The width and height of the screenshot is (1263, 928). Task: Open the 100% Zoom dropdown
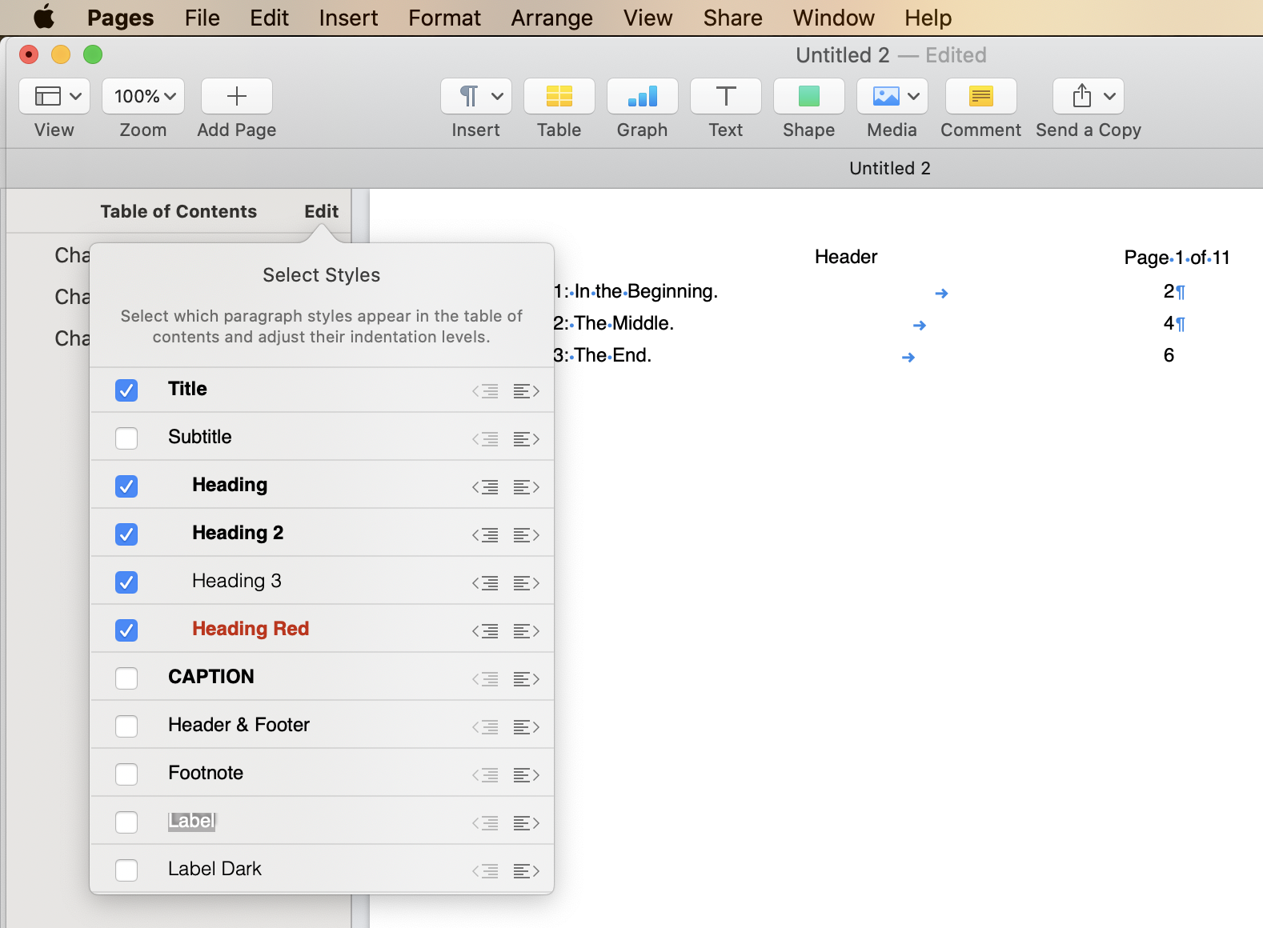click(143, 97)
